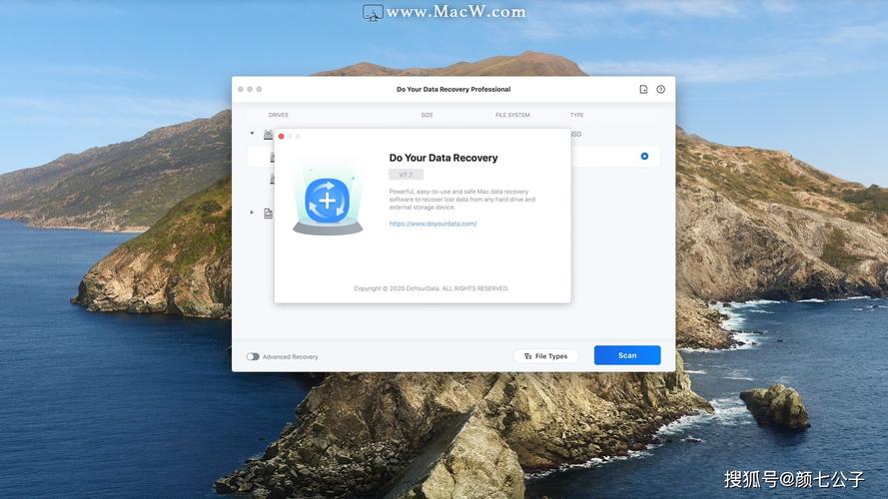Open help via the question mark icon
This screenshot has height=499, width=888.
(660, 89)
